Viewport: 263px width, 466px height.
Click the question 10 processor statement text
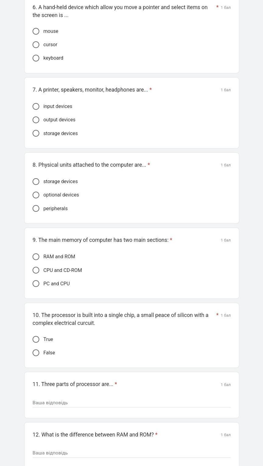121,319
